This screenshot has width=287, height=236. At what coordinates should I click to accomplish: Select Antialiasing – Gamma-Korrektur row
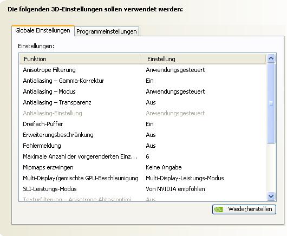click(x=143, y=81)
